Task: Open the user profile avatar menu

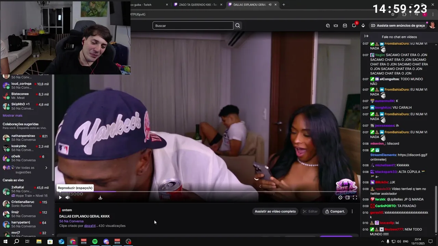Action: click(433, 26)
